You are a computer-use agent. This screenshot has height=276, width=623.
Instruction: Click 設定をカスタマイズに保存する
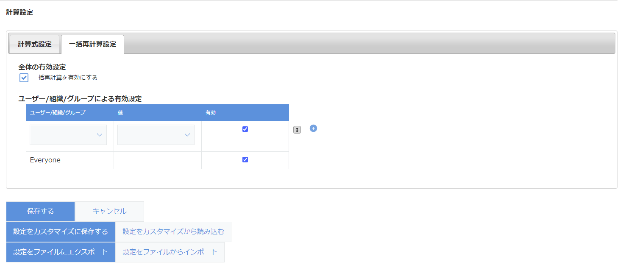[x=60, y=231]
